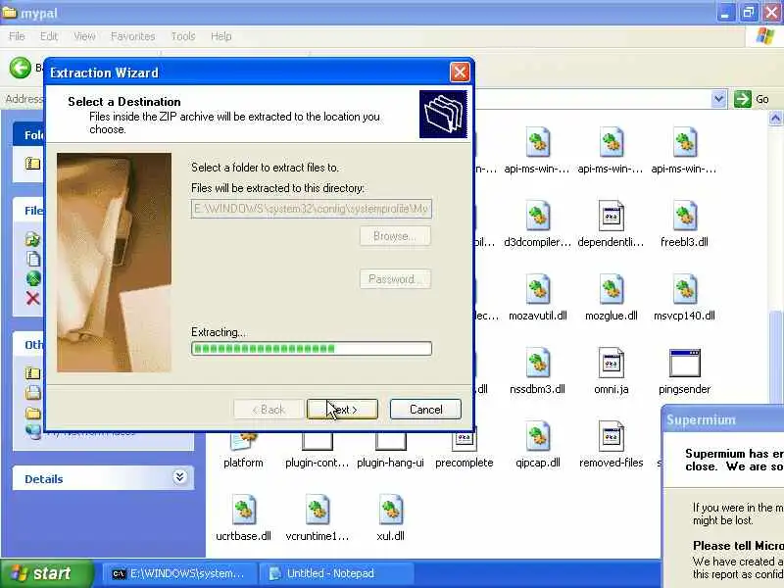Select the mozavutil.dll file icon

coord(537,289)
